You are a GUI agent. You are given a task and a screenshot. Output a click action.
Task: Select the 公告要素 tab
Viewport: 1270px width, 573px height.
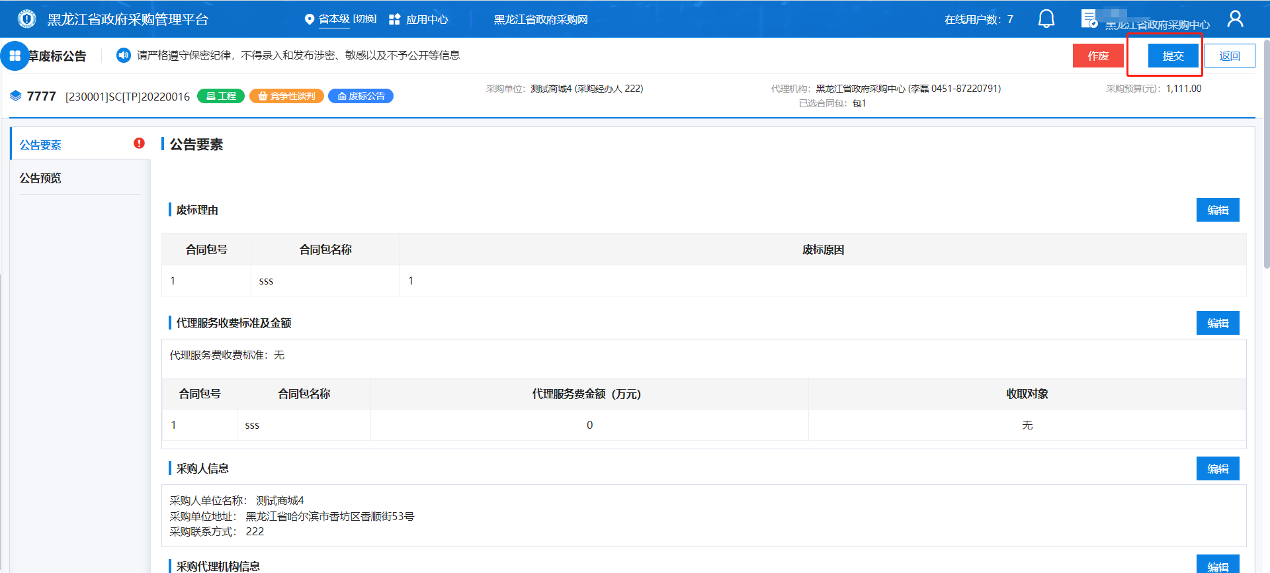80,144
